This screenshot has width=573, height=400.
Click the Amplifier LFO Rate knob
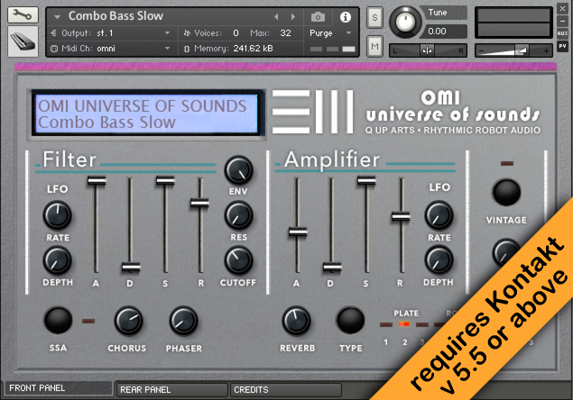[x=439, y=215]
